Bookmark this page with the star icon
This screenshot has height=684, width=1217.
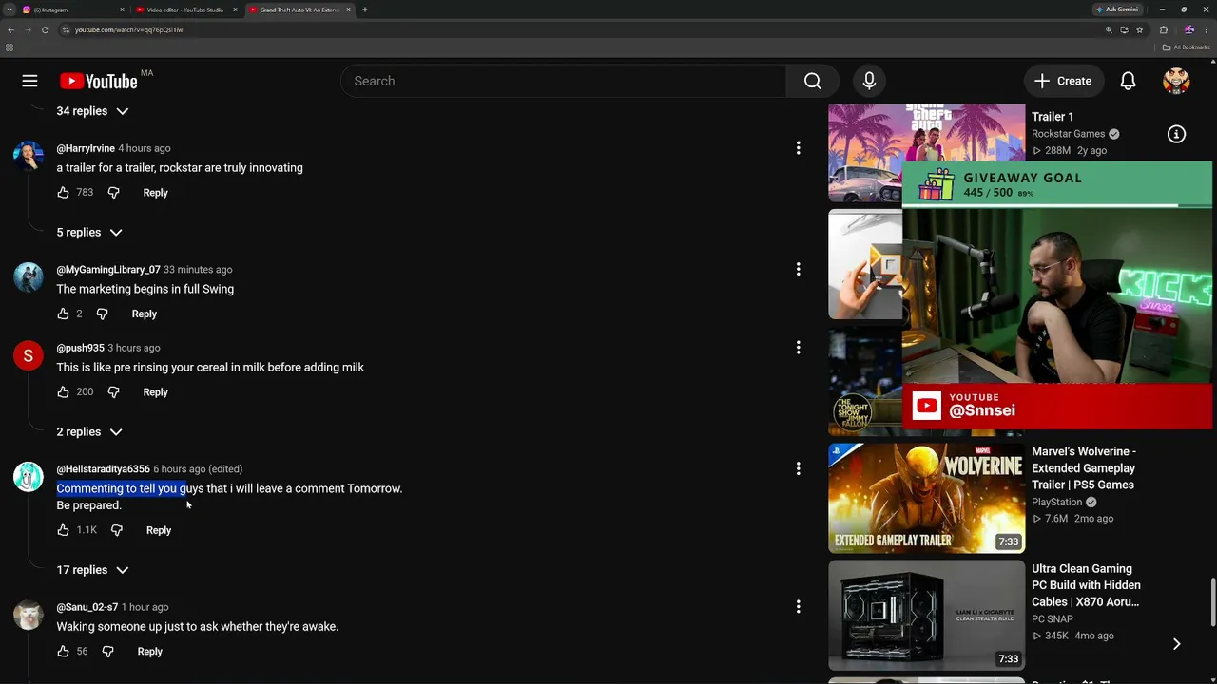click(x=1139, y=29)
